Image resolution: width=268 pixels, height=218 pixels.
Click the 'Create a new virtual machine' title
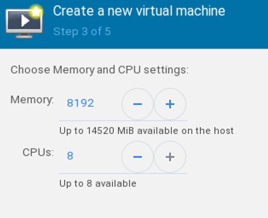[x=139, y=11]
